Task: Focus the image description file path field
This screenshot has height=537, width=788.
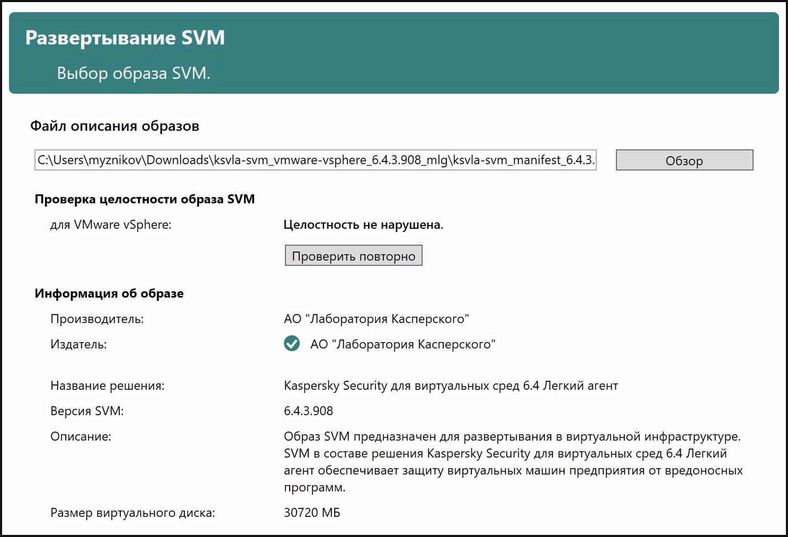Action: [316, 160]
